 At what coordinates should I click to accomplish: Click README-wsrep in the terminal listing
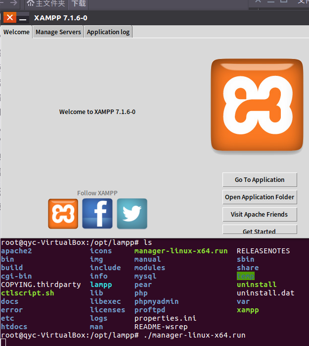coord(161,327)
